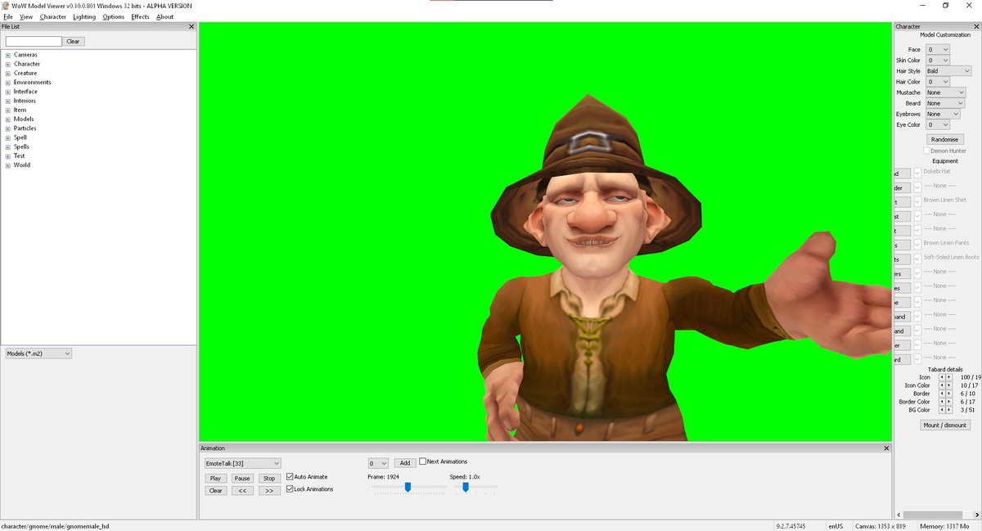Expand the Environments tree node

(x=7, y=83)
